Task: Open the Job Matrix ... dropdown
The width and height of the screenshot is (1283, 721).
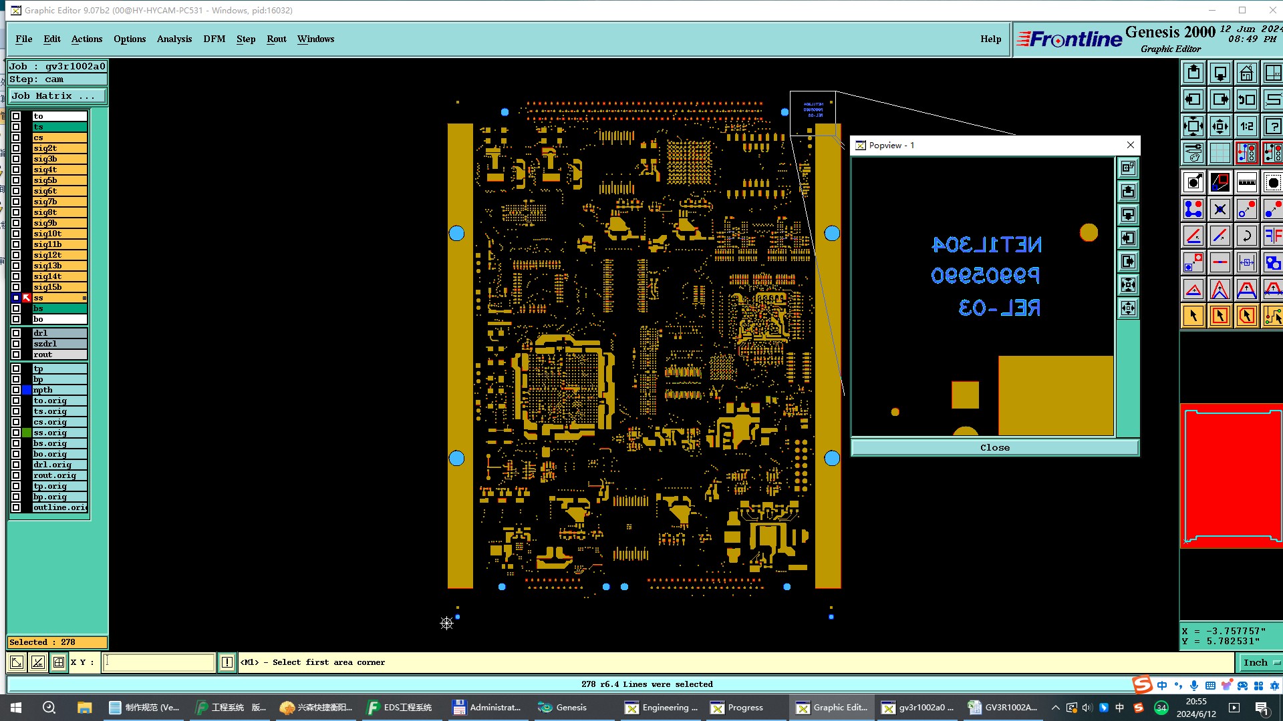Action: pos(57,96)
